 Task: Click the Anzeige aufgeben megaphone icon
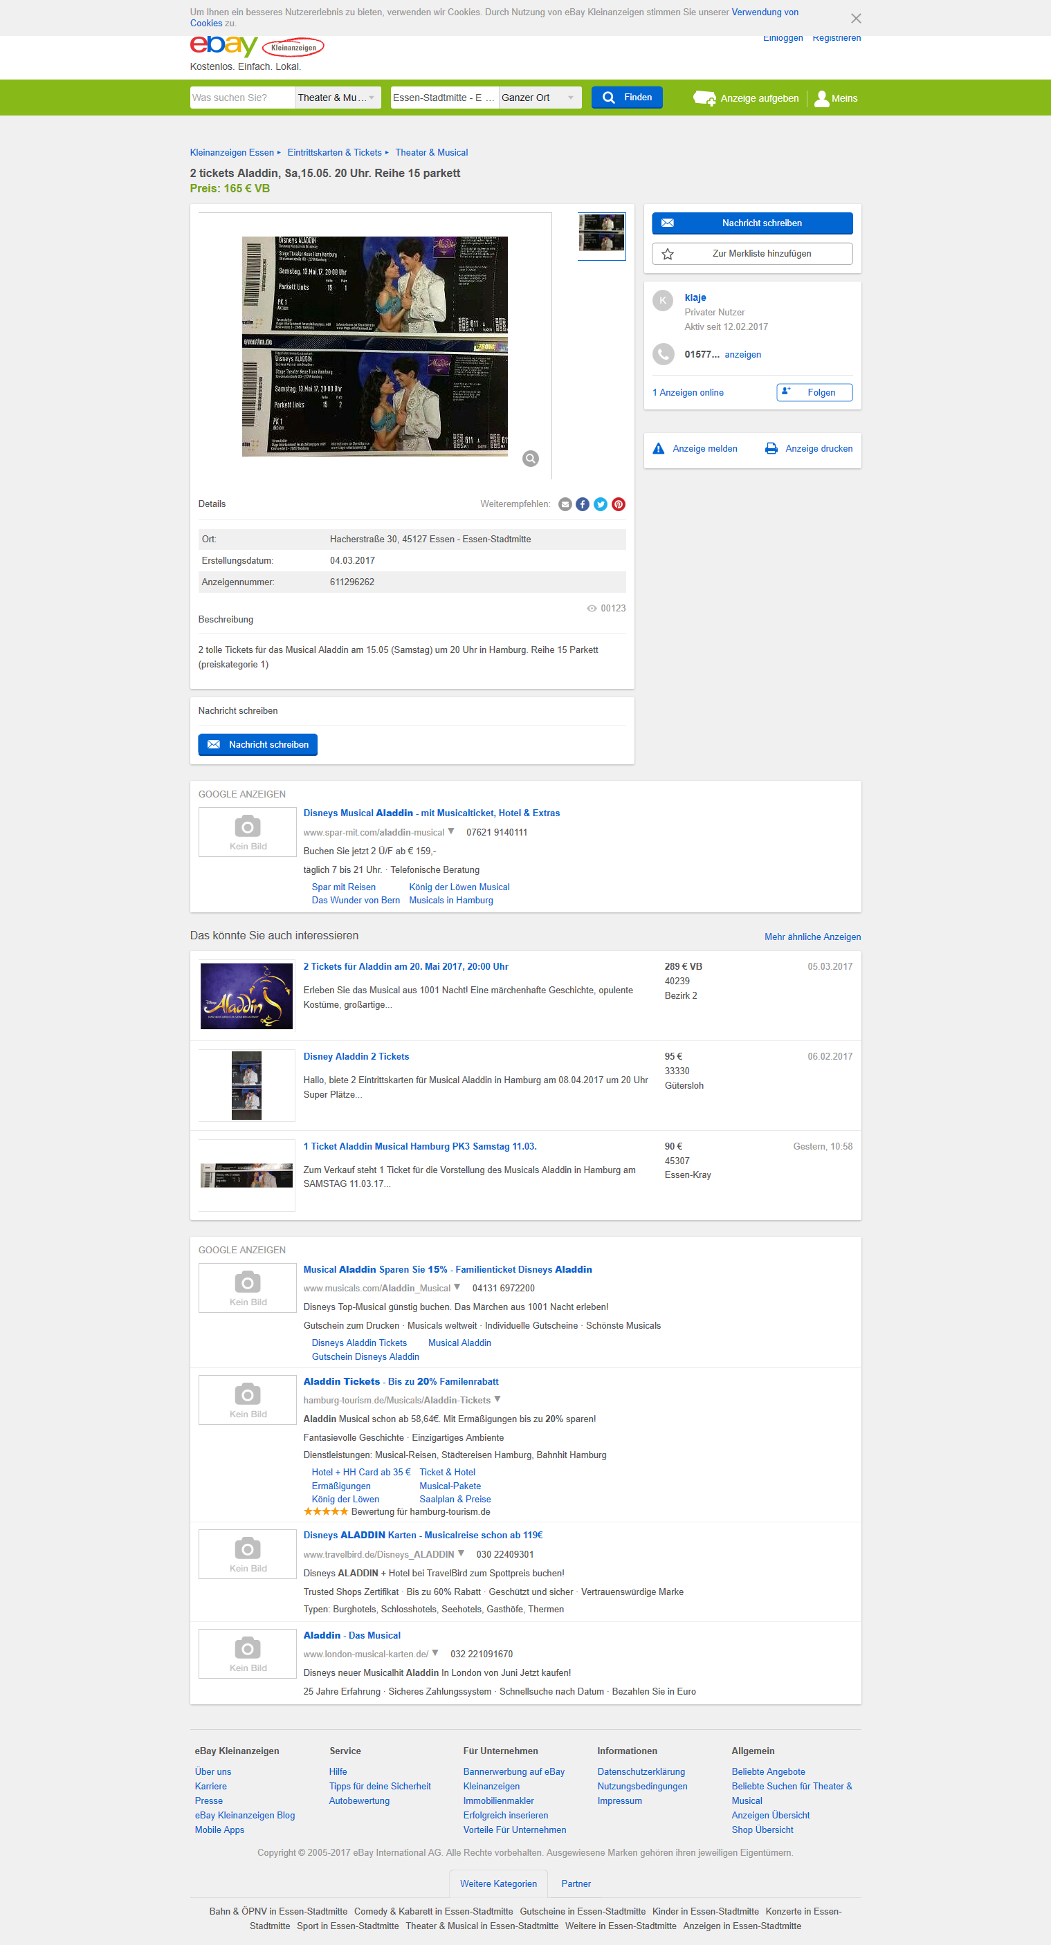[704, 98]
